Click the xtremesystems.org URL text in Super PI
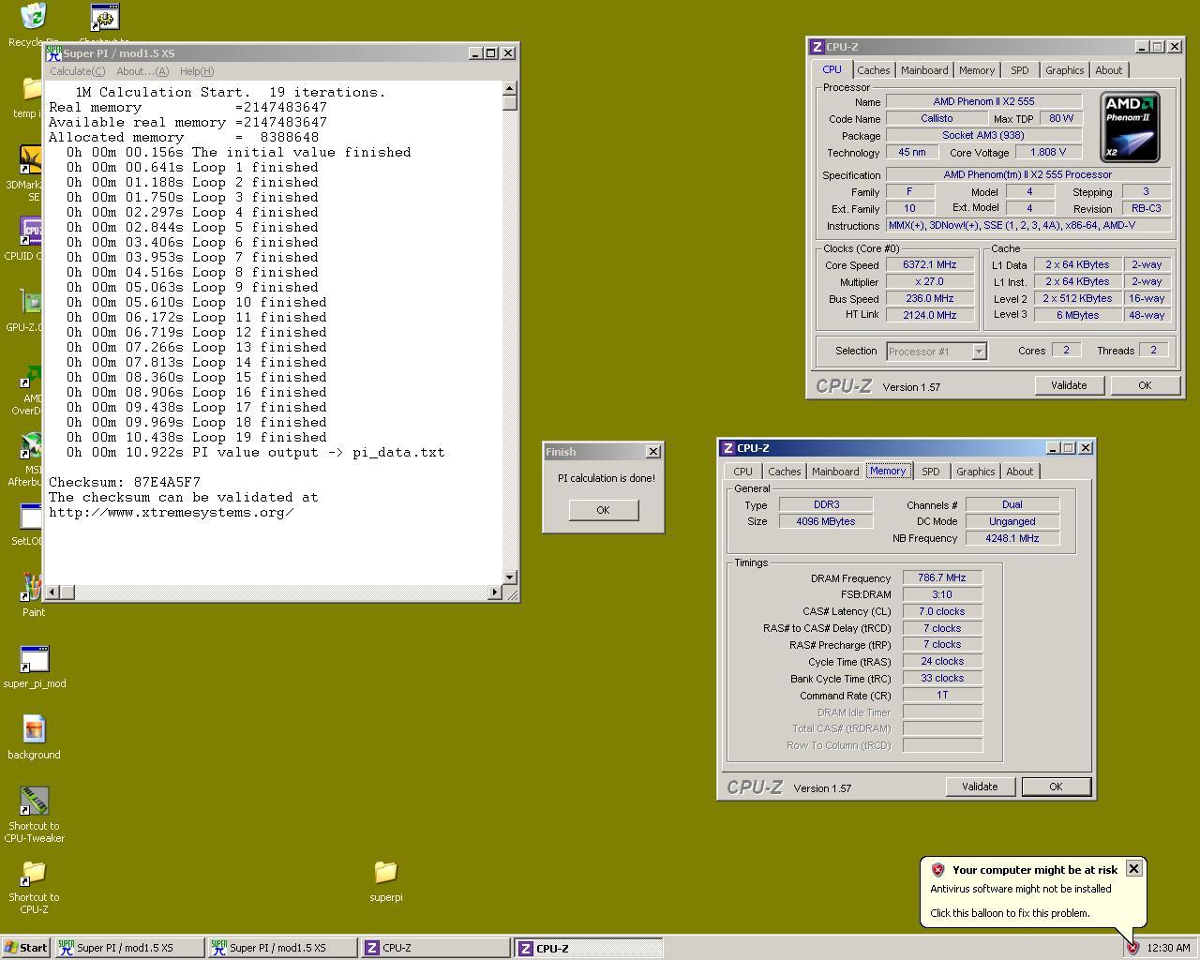This screenshot has width=1200, height=960. (172, 512)
